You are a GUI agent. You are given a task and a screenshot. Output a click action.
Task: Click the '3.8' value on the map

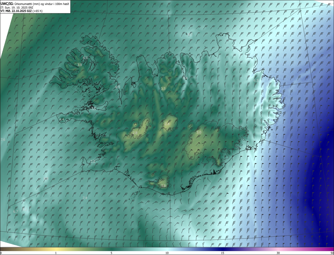click(x=80, y=65)
